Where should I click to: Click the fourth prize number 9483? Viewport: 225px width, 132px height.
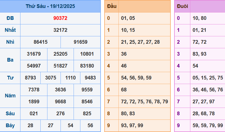click(90, 78)
